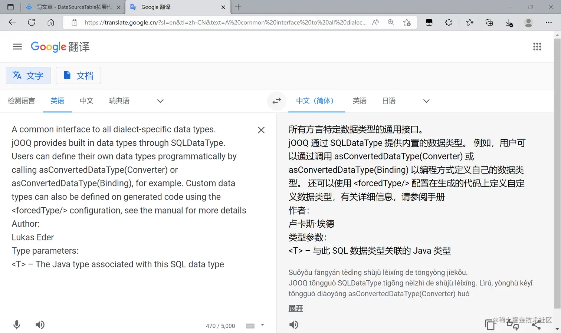Screen dimensions: 561x333
Task: Select 瑞典语 as the source language
Action: tap(119, 101)
